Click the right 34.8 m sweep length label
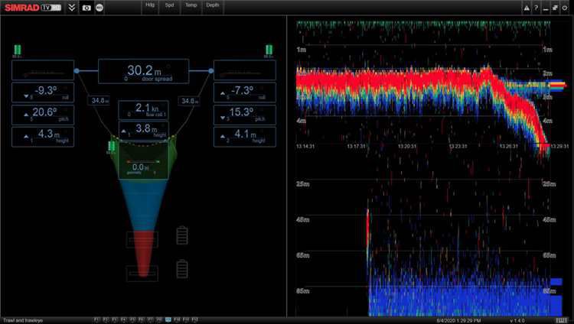Image resolution: width=574 pixels, height=324 pixels. 188,100
